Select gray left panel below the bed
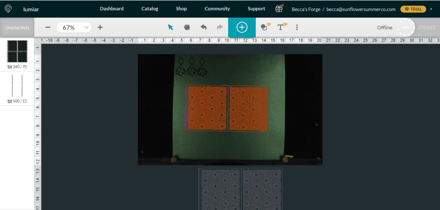Screen dimensions: 440x210 [220, 189]
